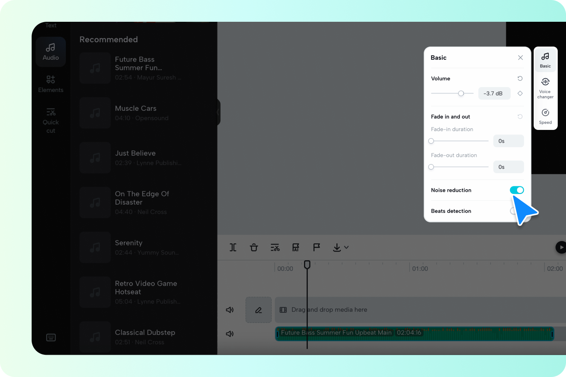
Task: Mute the Future Bass audio track
Action: (x=229, y=334)
